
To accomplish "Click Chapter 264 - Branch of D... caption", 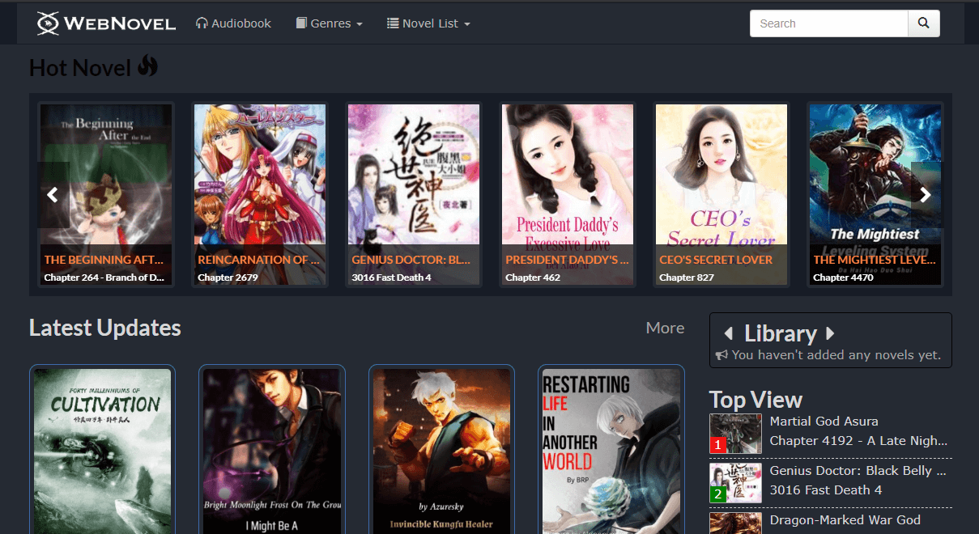I will pos(104,278).
